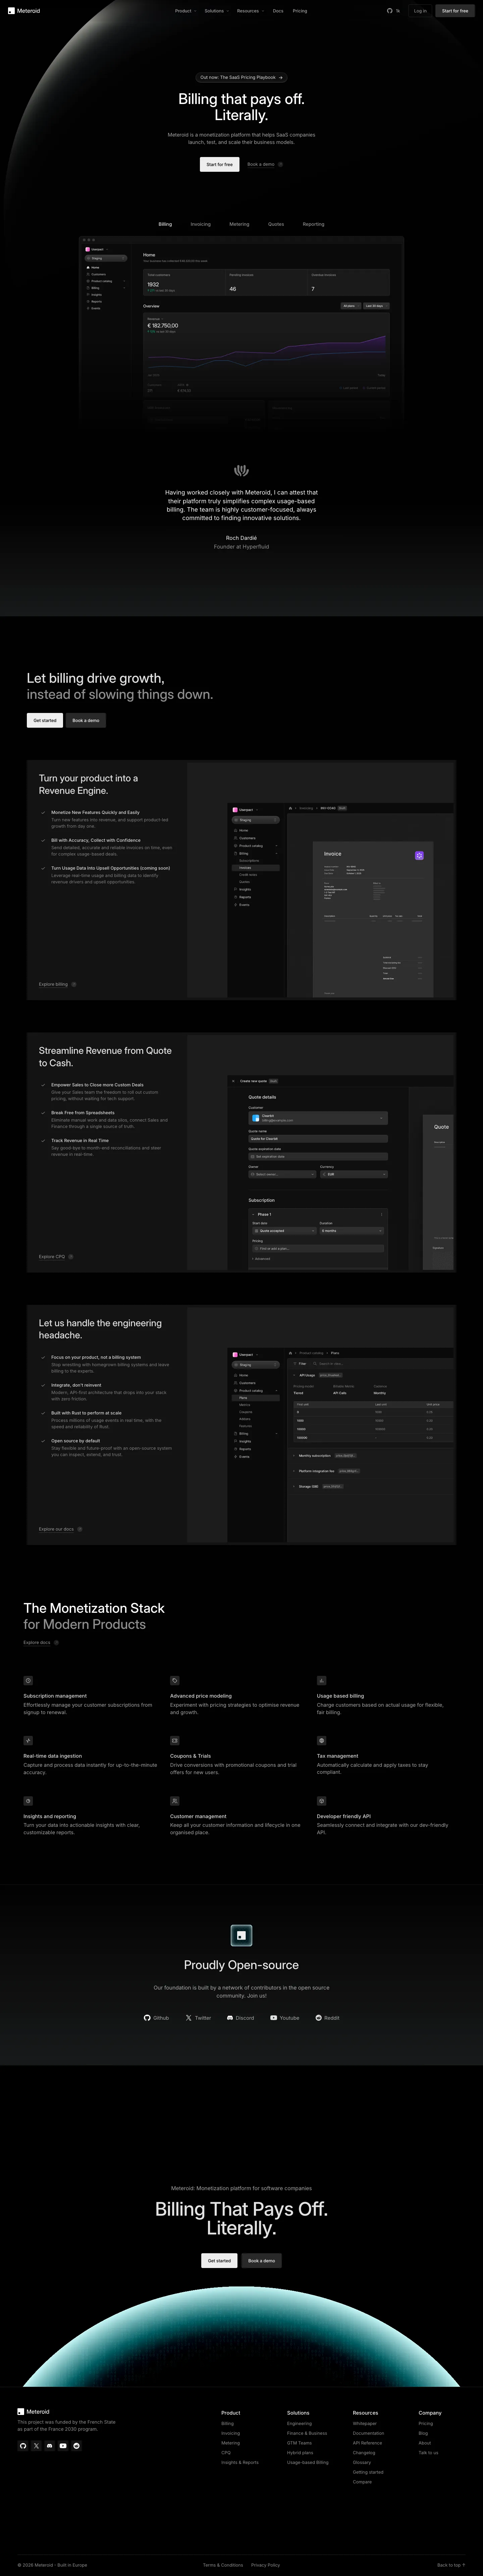Open the GitHub icon in the footer

click(x=23, y=2446)
